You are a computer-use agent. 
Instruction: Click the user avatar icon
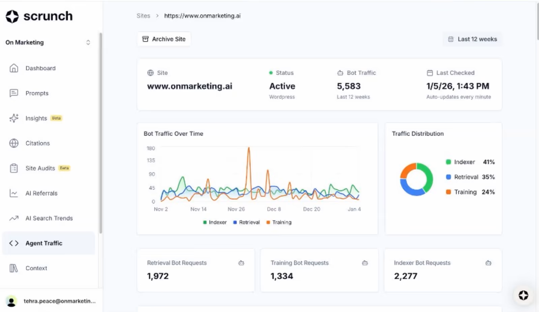tap(11, 301)
